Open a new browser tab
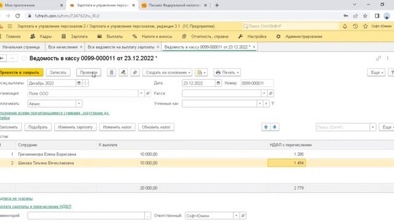Viewport: 394px width, 222px height. point(217,5)
